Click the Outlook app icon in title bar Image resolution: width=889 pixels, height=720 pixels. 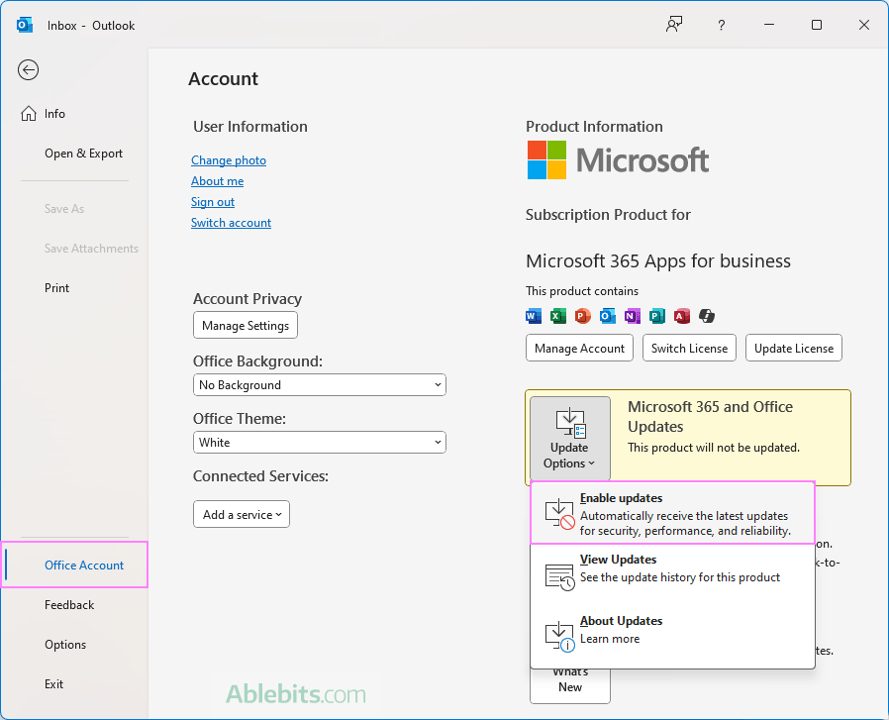click(25, 25)
